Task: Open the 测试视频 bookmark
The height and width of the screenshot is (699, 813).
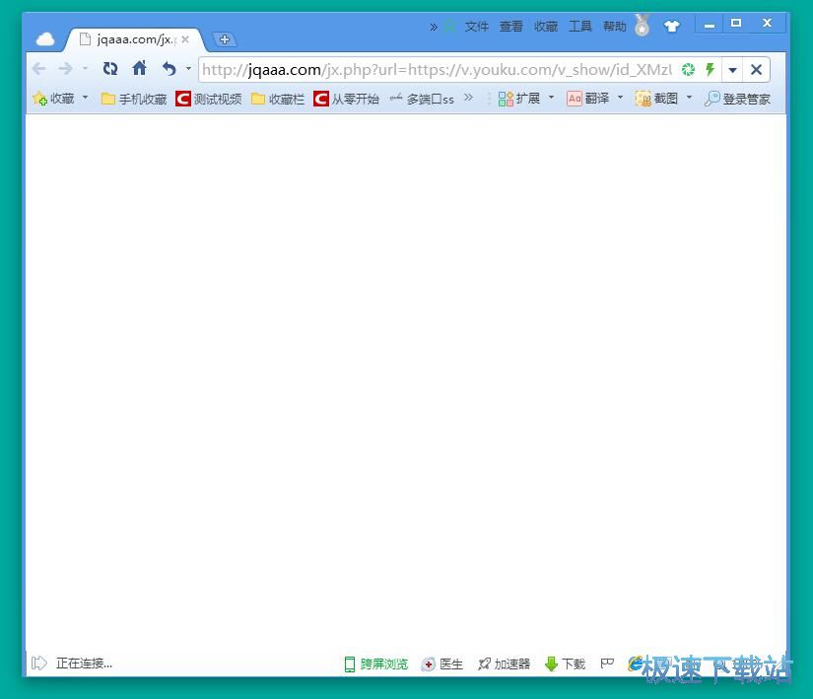Action: [208, 98]
